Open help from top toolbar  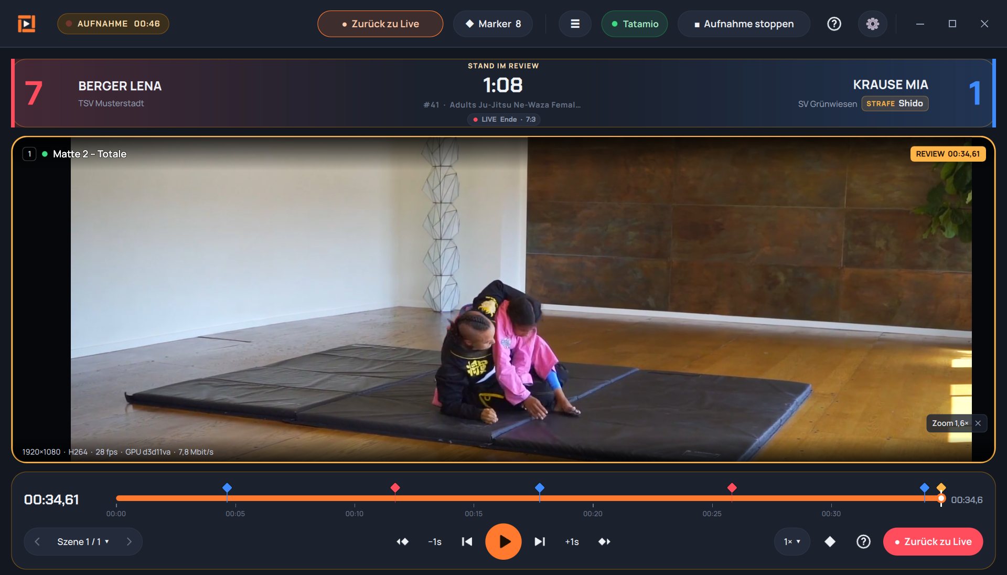tap(834, 24)
